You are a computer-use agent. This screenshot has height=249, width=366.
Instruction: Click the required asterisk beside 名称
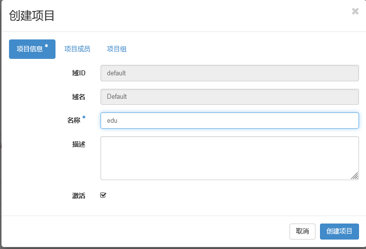click(x=84, y=118)
